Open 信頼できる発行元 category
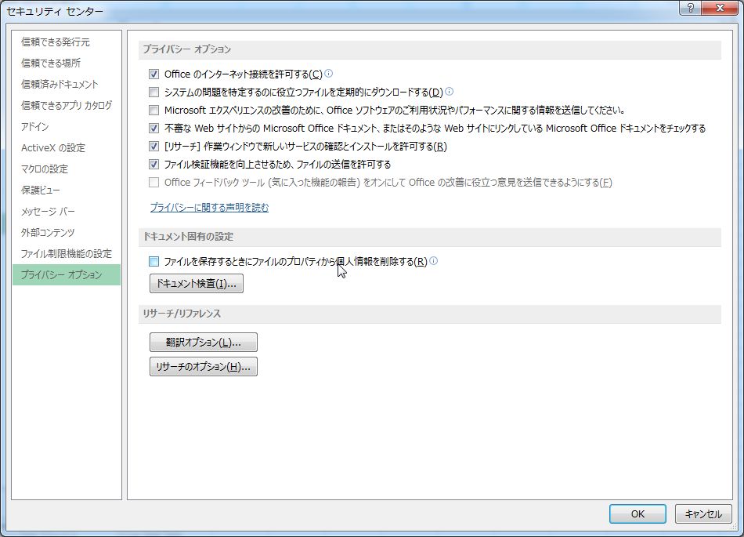The image size is (744, 537). (x=67, y=42)
